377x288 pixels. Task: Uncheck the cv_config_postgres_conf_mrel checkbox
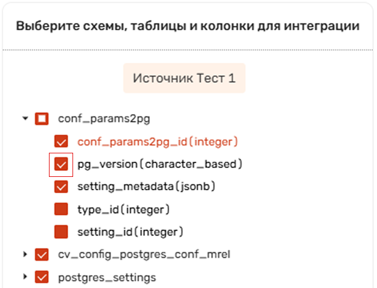click(42, 254)
